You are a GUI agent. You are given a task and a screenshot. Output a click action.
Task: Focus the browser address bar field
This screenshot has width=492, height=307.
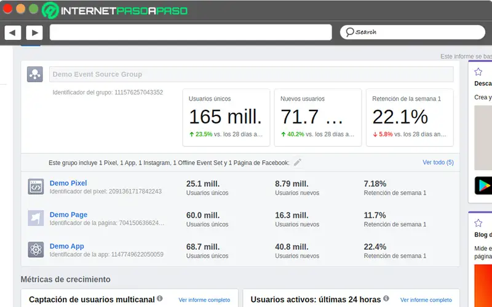click(191, 33)
